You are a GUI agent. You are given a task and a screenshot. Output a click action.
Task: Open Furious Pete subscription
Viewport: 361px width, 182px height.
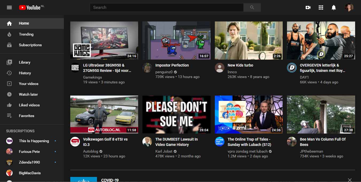32,152
